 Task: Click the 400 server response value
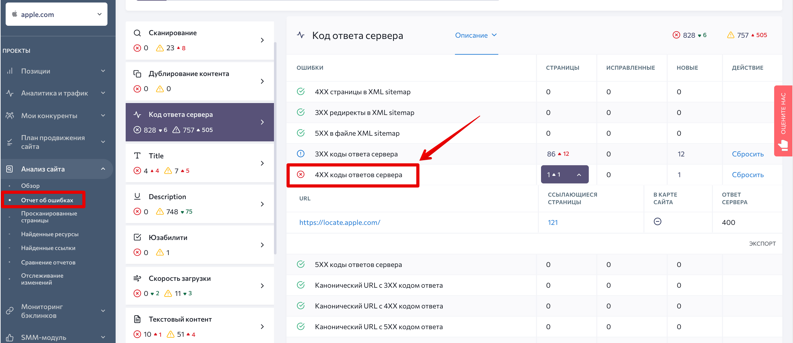click(x=728, y=222)
